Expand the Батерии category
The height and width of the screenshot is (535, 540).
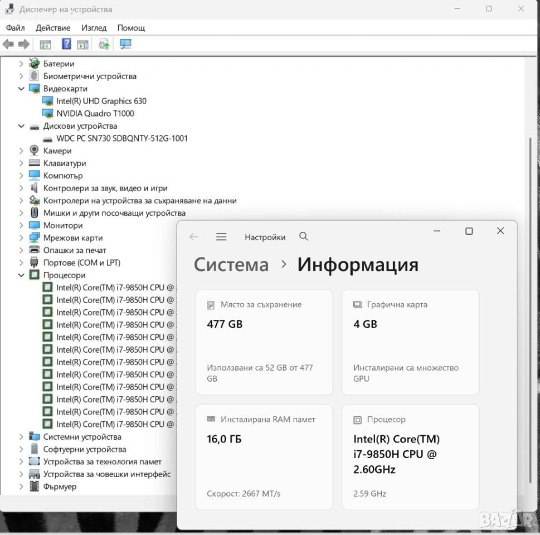pos(21,64)
